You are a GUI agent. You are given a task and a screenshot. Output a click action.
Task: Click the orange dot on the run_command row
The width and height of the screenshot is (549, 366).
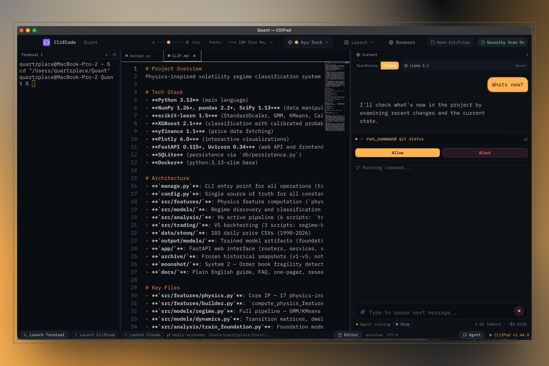click(356, 139)
